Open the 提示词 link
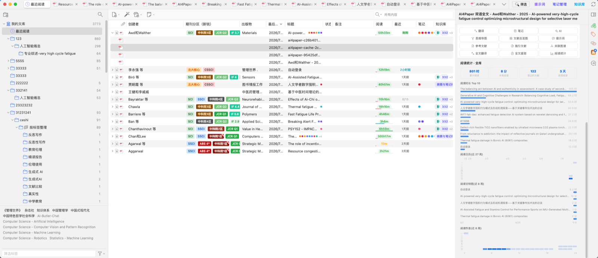The height and width of the screenshot is (258, 598). 539,4
